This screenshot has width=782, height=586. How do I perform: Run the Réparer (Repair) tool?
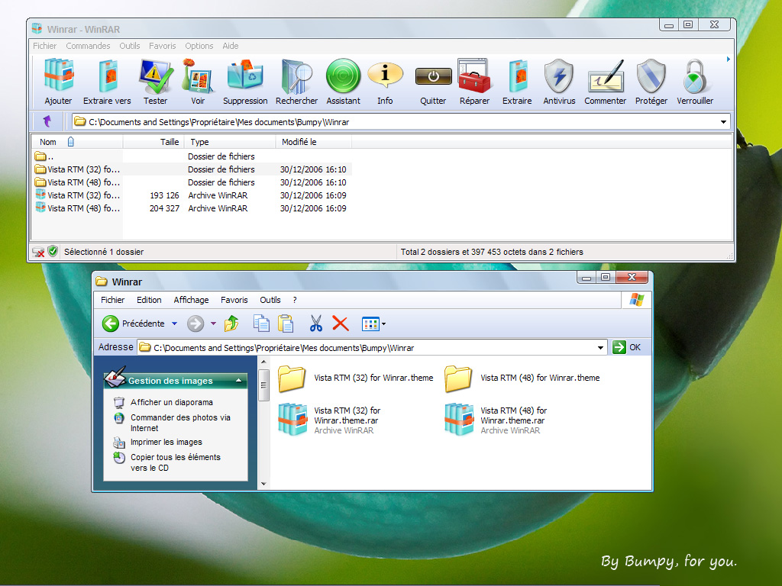474,76
